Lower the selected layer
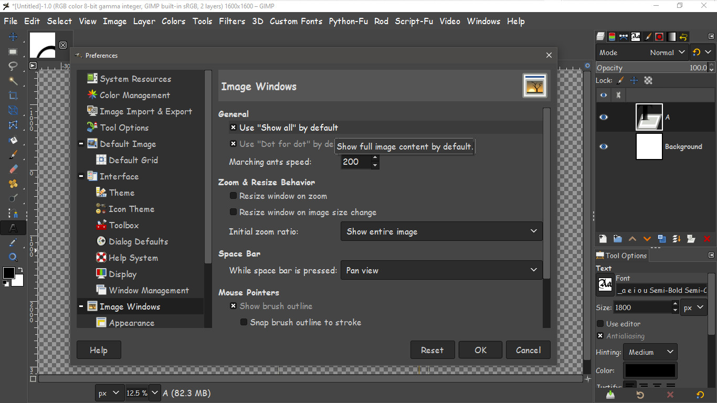This screenshot has width=717, height=403. coord(647,239)
